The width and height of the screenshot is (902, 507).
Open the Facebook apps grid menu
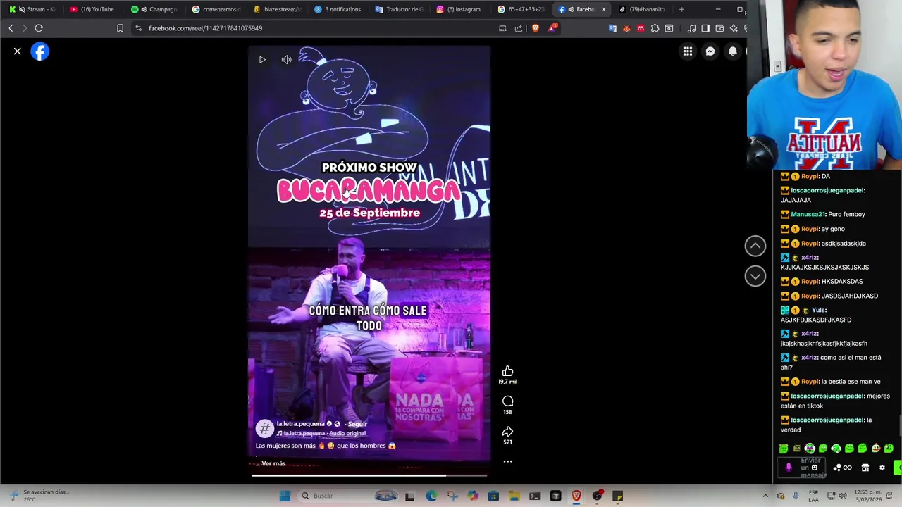688,51
